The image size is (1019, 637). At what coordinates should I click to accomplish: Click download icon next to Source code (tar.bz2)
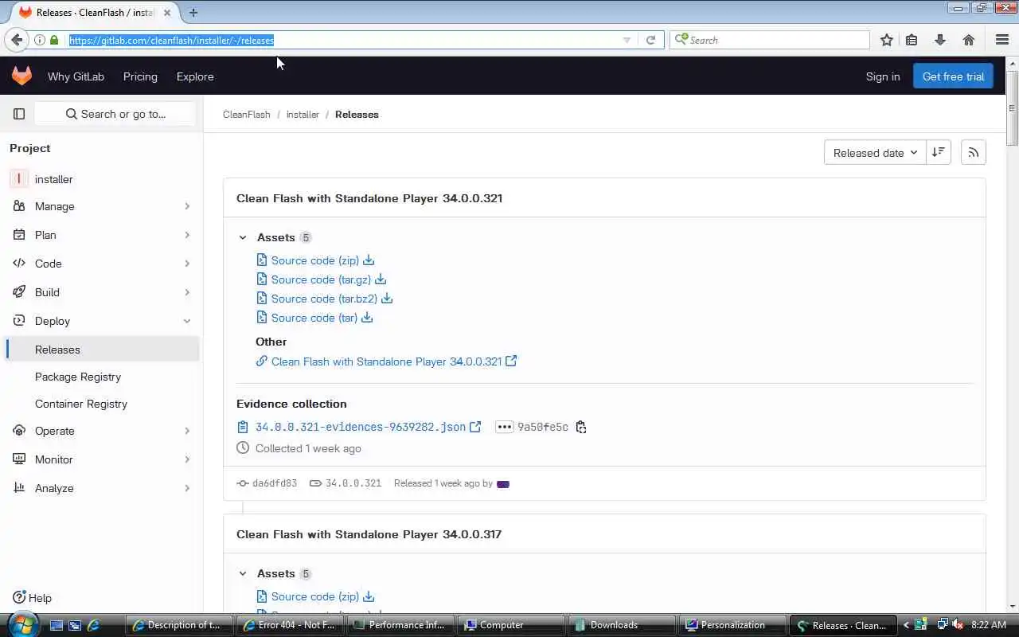click(387, 299)
